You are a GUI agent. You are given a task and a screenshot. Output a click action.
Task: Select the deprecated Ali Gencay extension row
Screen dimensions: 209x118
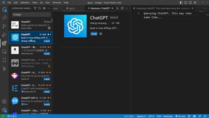click(x=31, y=63)
